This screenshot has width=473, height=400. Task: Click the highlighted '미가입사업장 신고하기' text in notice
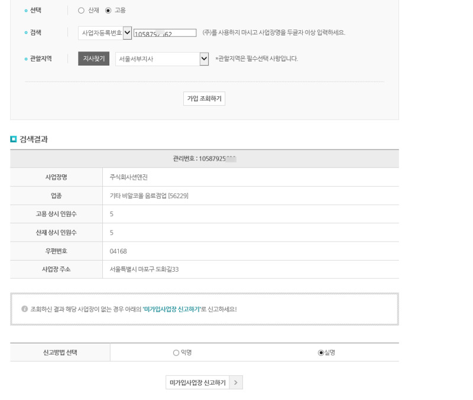[x=171, y=309]
